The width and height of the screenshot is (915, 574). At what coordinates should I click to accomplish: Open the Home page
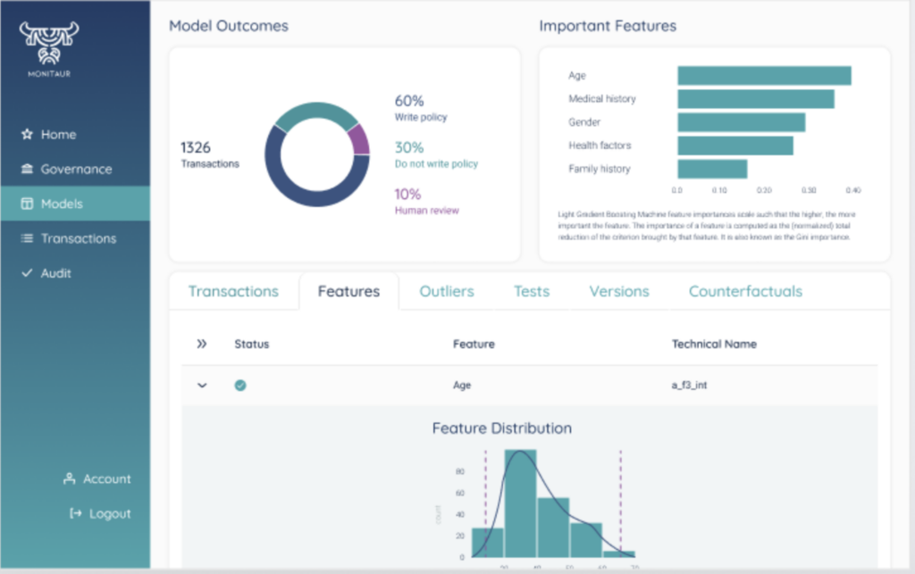[58, 134]
